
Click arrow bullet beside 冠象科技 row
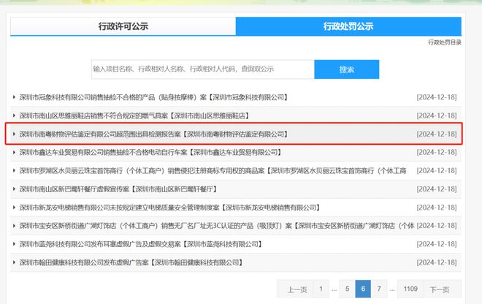click(x=14, y=97)
